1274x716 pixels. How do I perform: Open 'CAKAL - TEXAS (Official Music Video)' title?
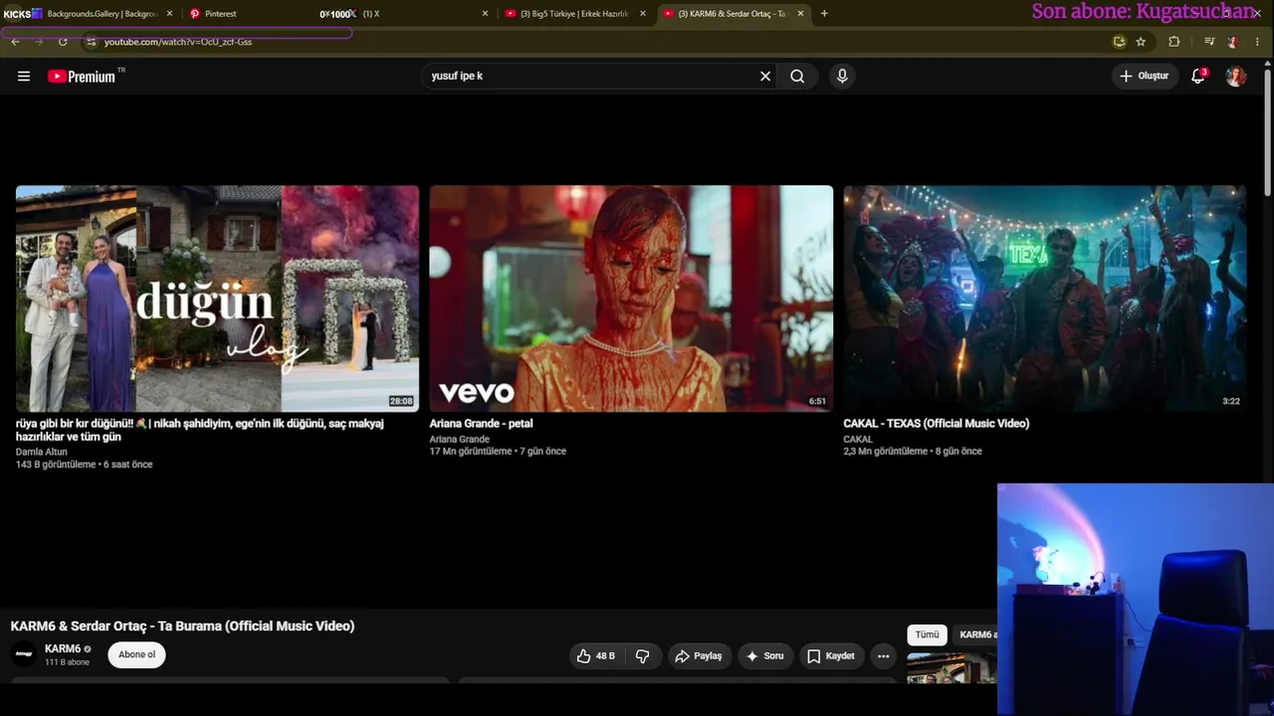point(937,424)
